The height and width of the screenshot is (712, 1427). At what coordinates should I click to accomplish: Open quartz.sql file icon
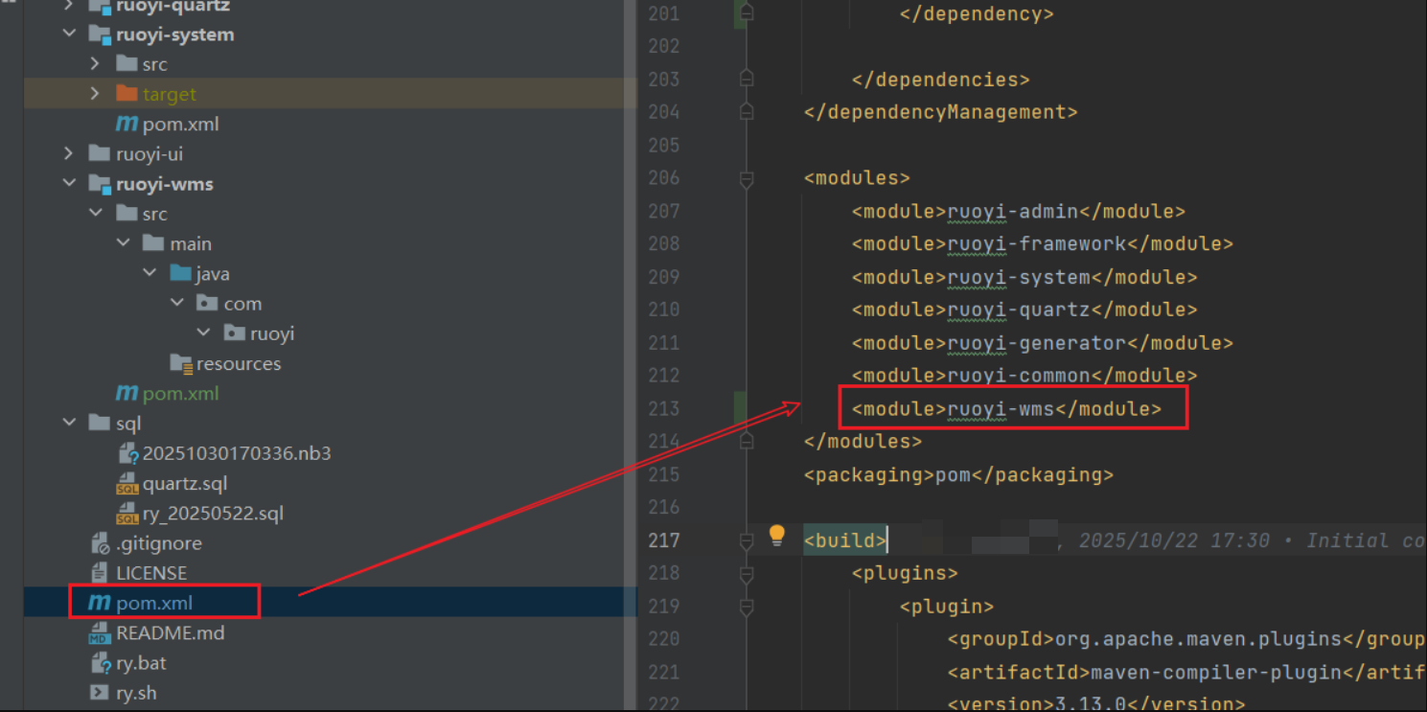[x=127, y=483]
